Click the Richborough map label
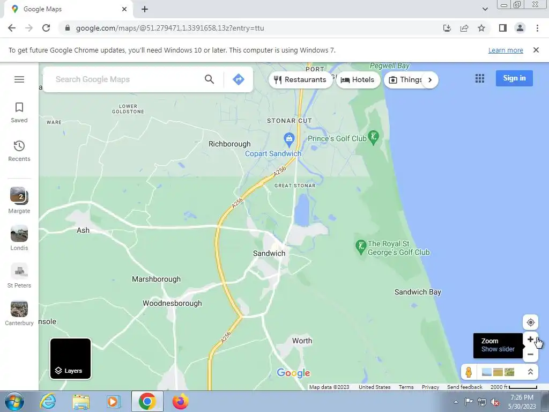The width and height of the screenshot is (549, 412). tap(229, 144)
